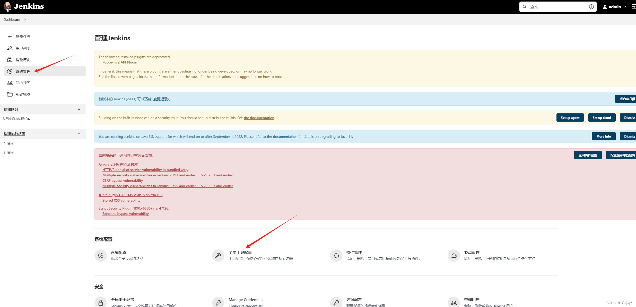The width and height of the screenshot is (636, 307).
Task: Click the Jenkins wordmark in the header
Action: pyautogui.click(x=29, y=6)
